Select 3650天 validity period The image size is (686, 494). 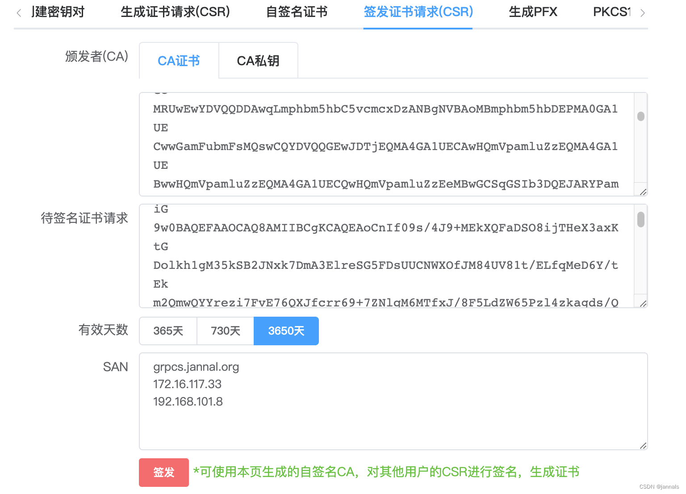(x=286, y=331)
